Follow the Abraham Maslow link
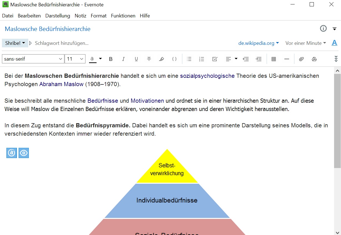 61,84
